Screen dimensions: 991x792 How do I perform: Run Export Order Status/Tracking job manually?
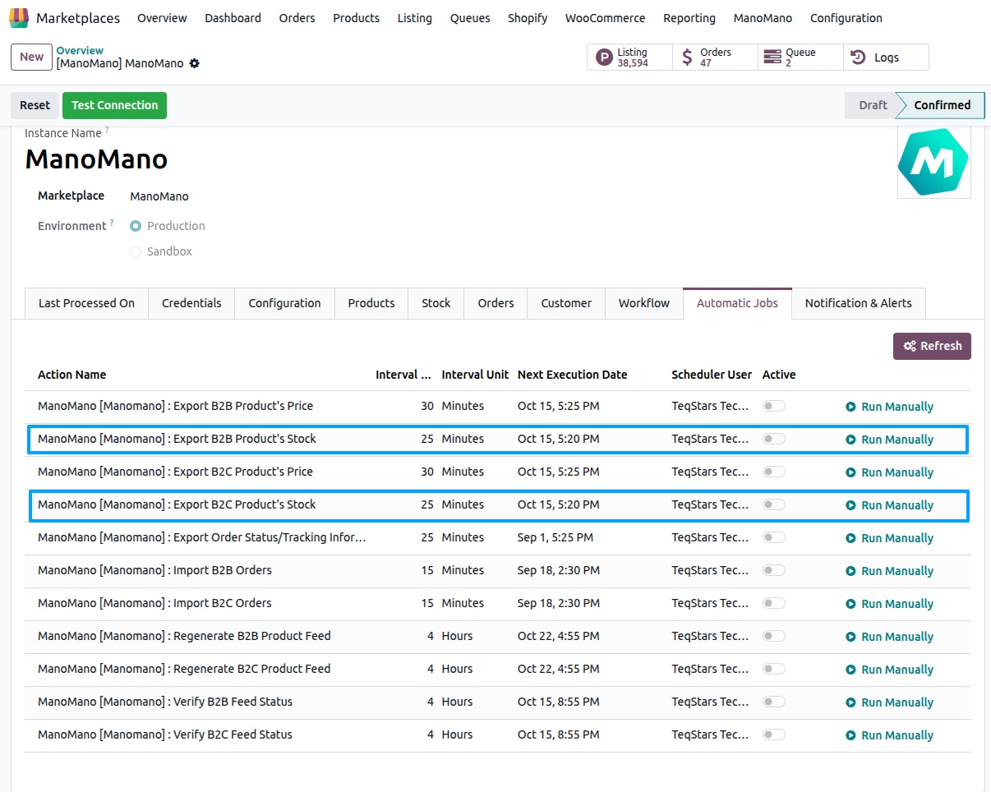(890, 538)
